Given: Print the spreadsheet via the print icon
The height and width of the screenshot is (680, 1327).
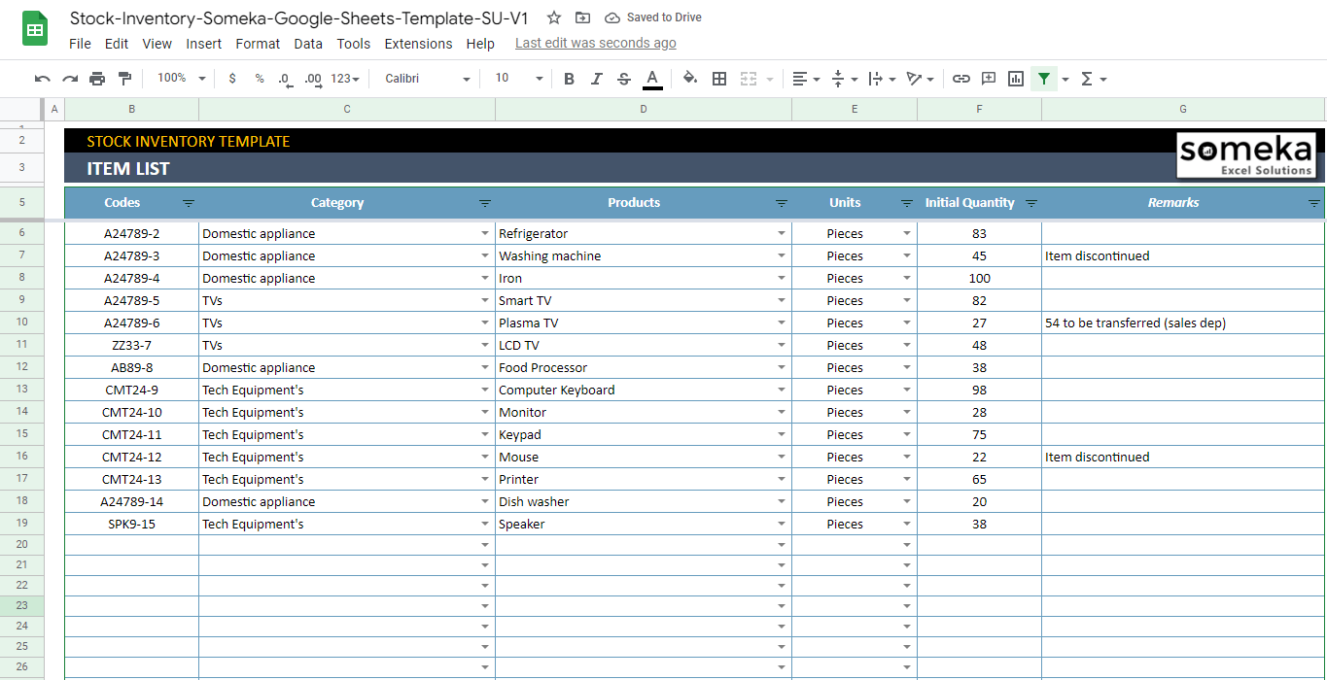Looking at the screenshot, I should [x=97, y=79].
